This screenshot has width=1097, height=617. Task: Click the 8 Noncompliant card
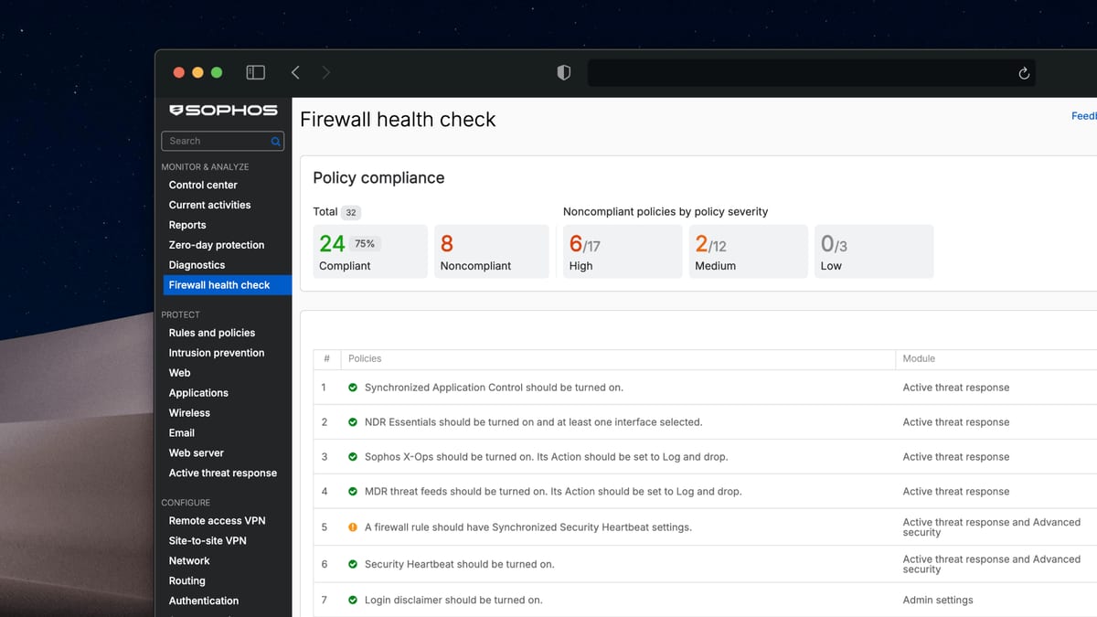(x=492, y=251)
